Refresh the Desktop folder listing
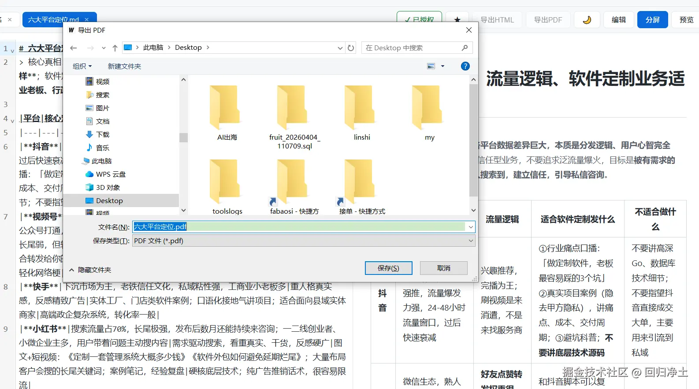This screenshot has width=699, height=389. (351, 48)
